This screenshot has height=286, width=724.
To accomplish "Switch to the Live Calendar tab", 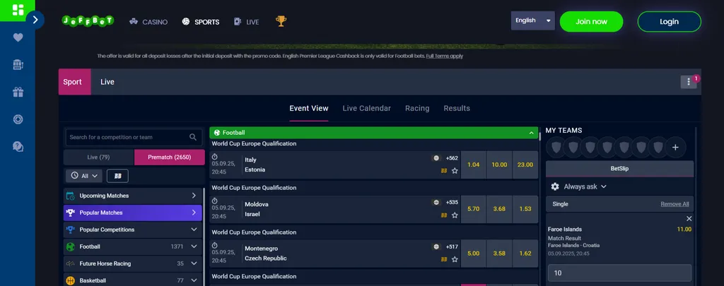I will point(366,109).
